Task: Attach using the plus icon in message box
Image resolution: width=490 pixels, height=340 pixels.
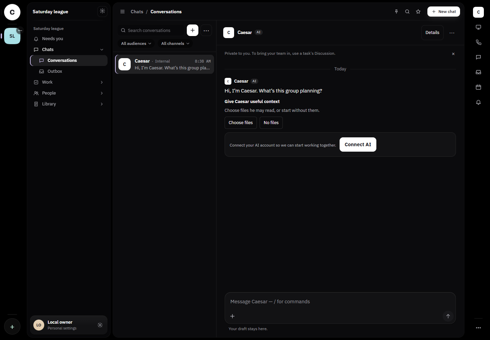Action: tap(232, 316)
